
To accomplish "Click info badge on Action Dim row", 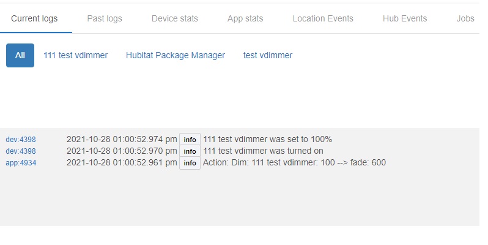I will pyautogui.click(x=190, y=163).
